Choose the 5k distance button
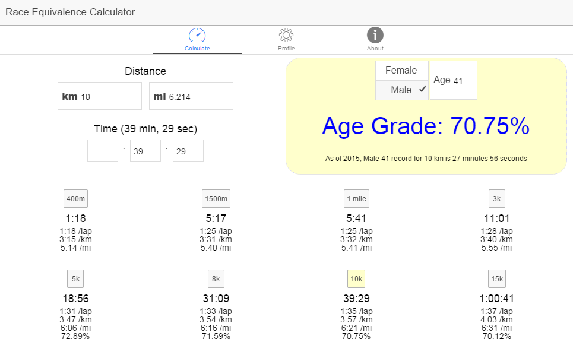Viewport: 573px width, 358px height. pyautogui.click(x=75, y=278)
